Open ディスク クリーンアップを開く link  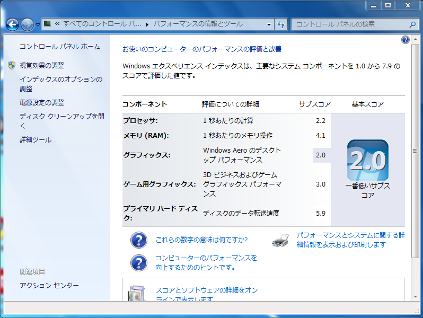coord(62,121)
